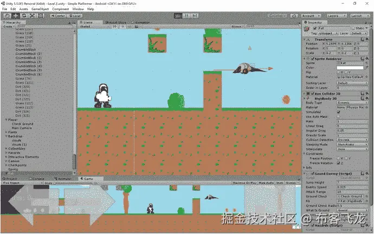
Task: Select the Rotate tool in toolbar
Action: point(24,16)
